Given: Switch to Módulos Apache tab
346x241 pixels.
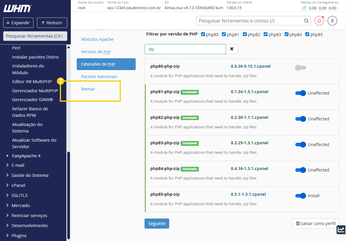Looking at the screenshot, I should point(97,39).
